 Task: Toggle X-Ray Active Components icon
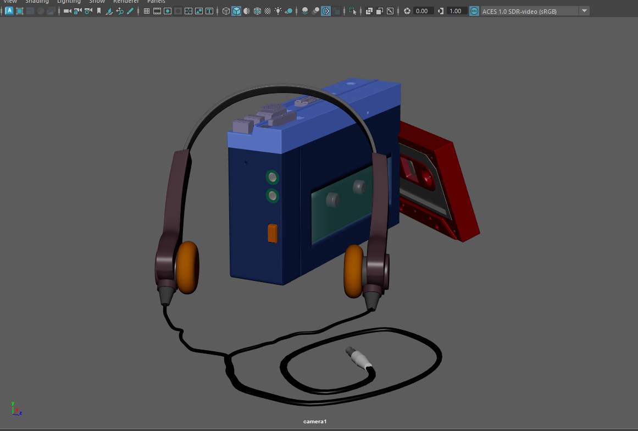tap(380, 11)
